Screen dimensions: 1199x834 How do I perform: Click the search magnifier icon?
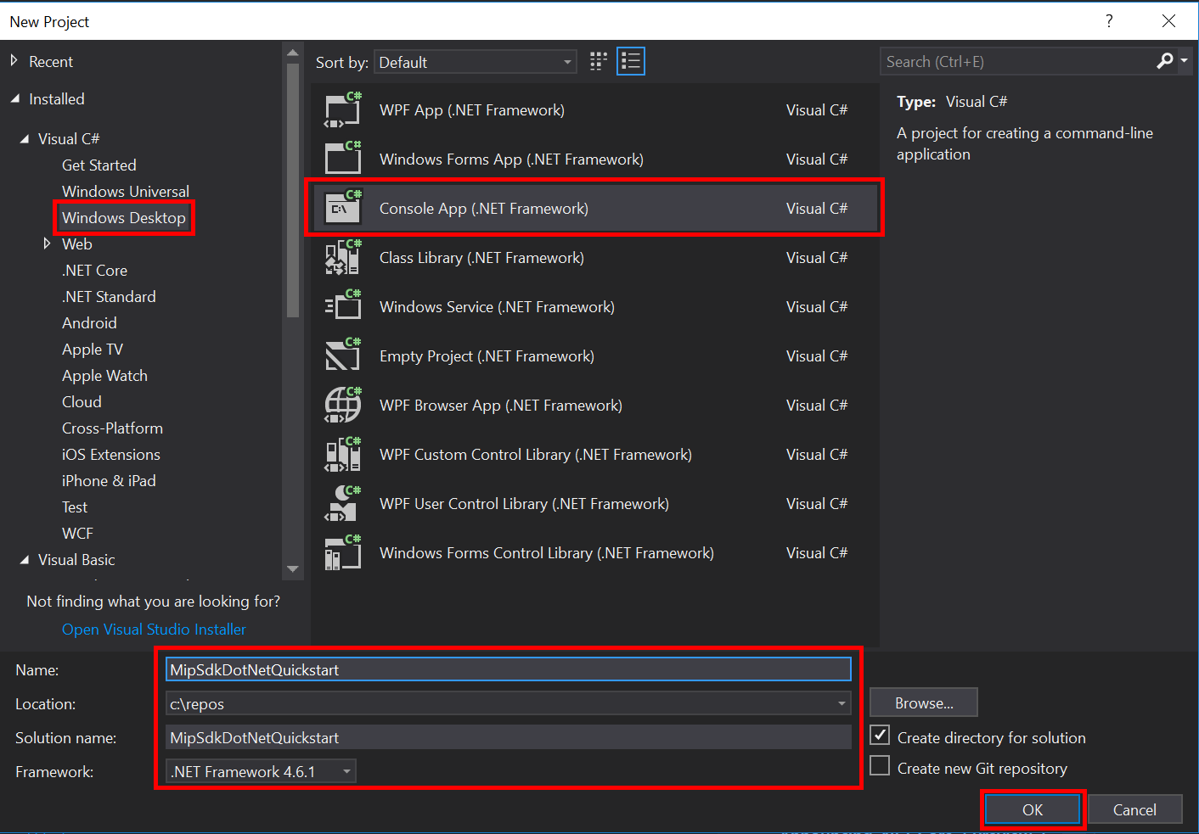tap(1164, 60)
